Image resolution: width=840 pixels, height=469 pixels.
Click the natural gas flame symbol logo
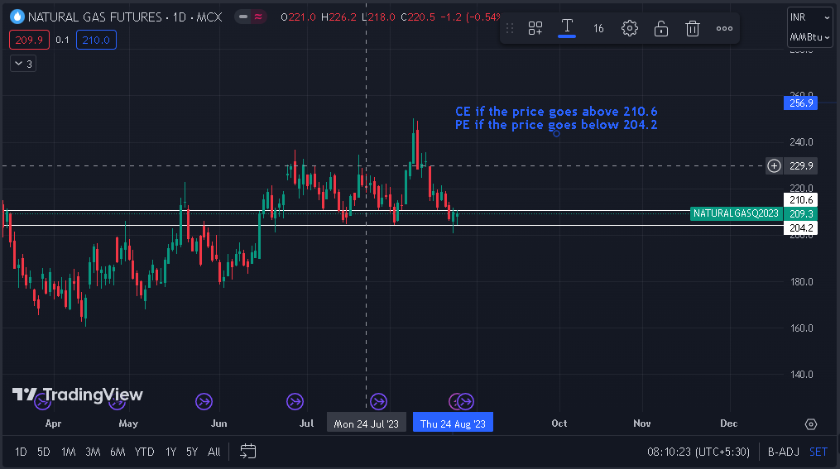pos(17,17)
